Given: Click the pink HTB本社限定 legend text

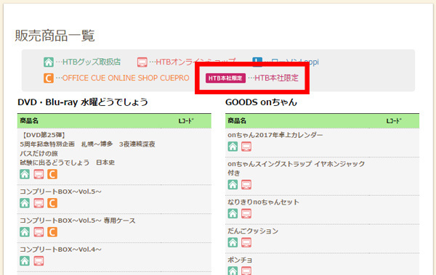Looking at the screenshot, I should (x=276, y=78).
